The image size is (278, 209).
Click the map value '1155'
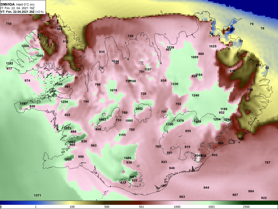click(122, 135)
